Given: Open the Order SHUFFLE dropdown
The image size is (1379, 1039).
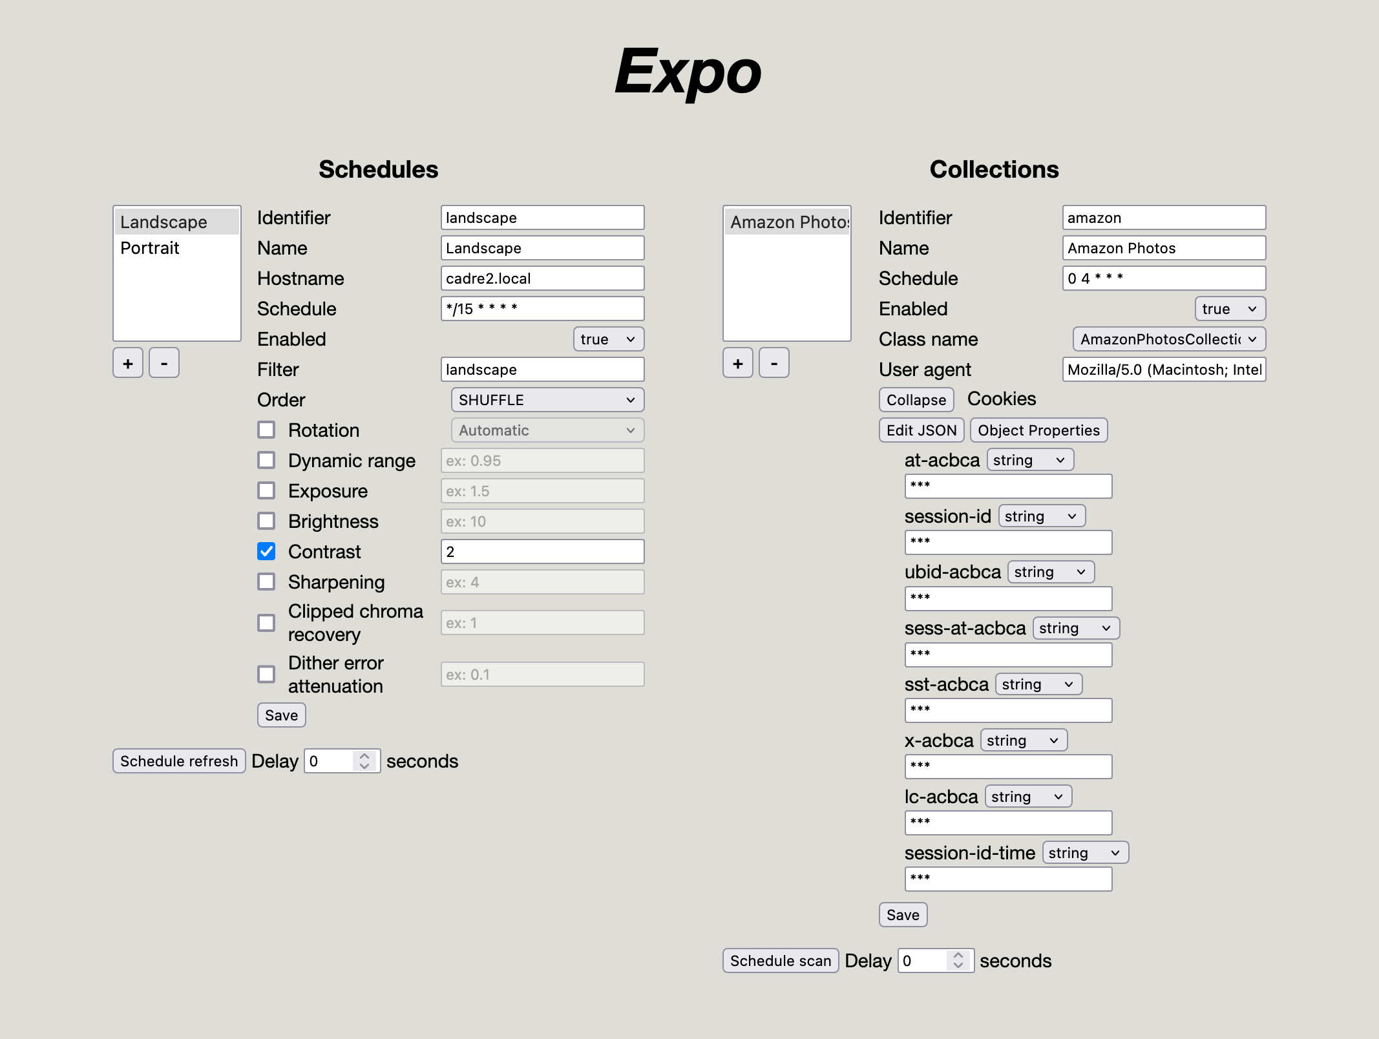Looking at the screenshot, I should (x=547, y=400).
